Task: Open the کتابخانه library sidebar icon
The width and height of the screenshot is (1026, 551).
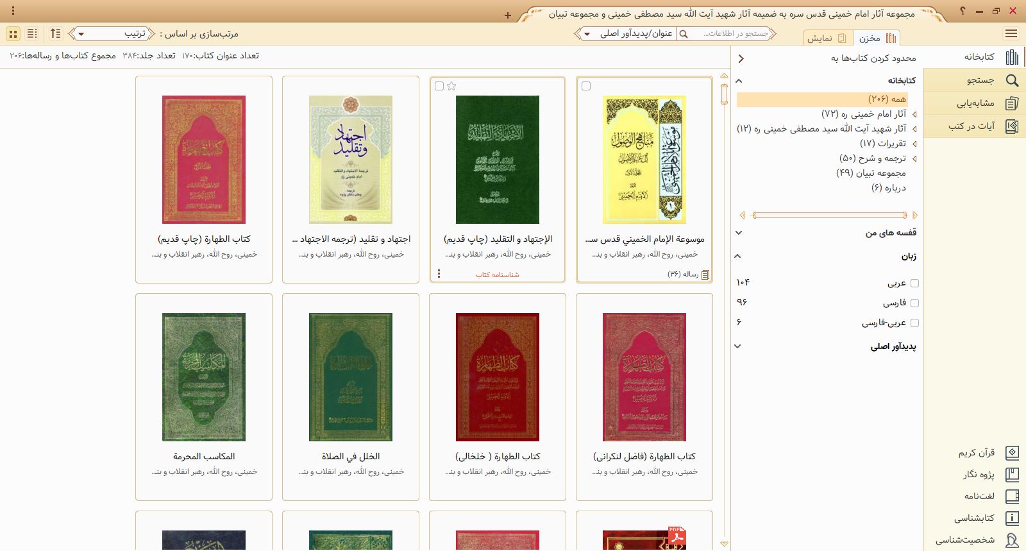Action: pyautogui.click(x=1013, y=57)
